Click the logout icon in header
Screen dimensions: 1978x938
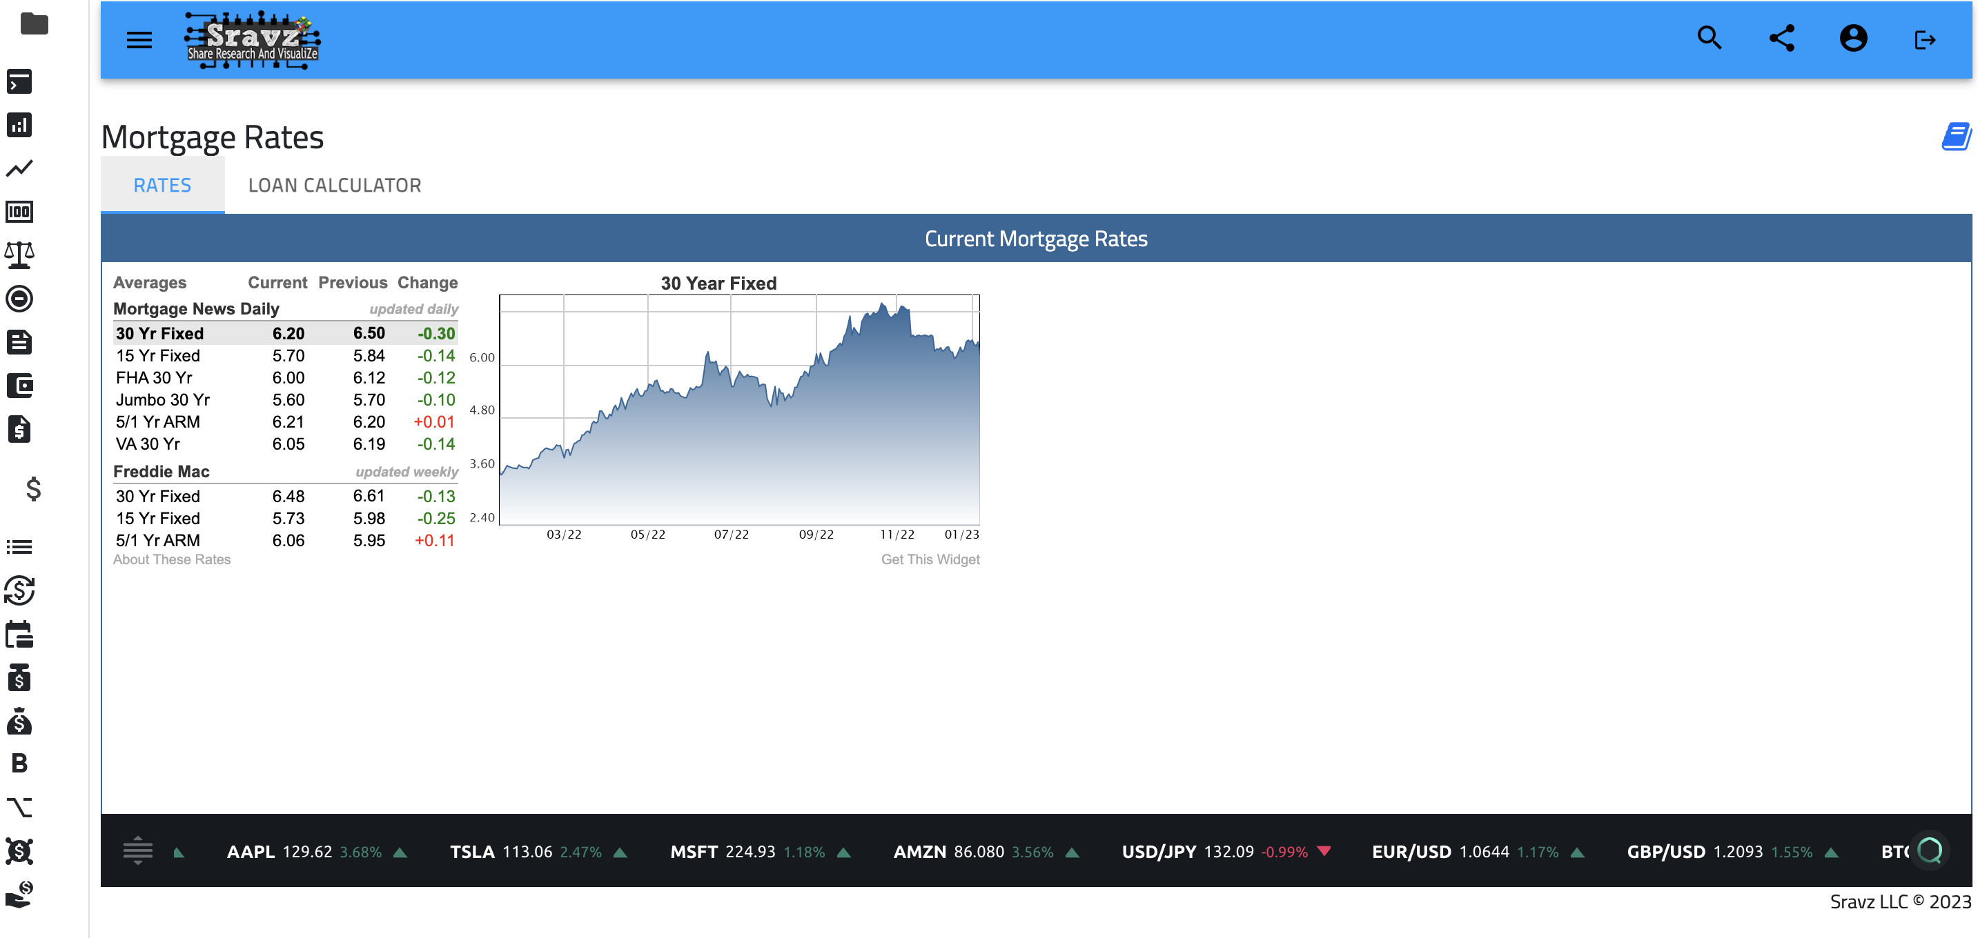point(1924,40)
